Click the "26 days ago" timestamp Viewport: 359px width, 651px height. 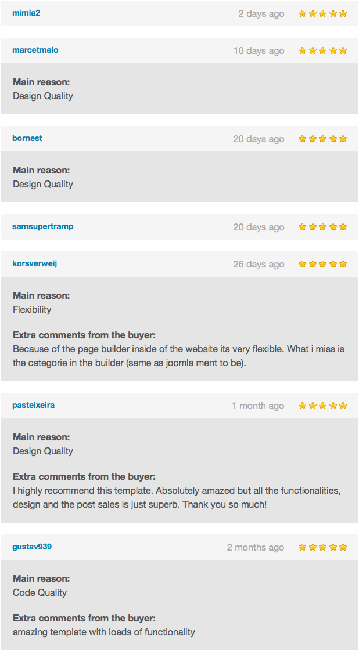tap(259, 264)
